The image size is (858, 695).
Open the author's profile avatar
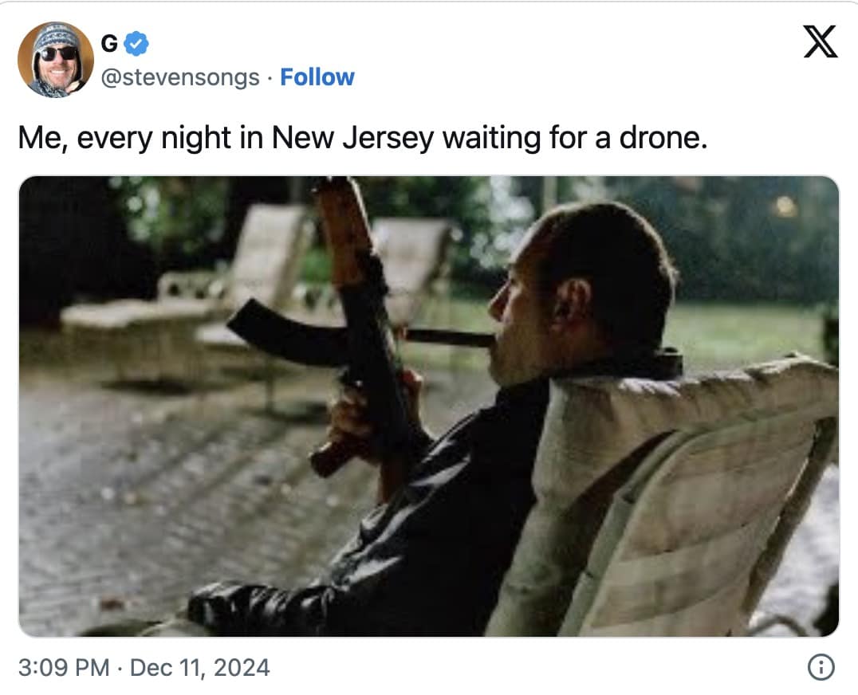click(x=55, y=59)
